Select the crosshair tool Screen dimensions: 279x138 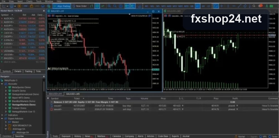[222, 6]
